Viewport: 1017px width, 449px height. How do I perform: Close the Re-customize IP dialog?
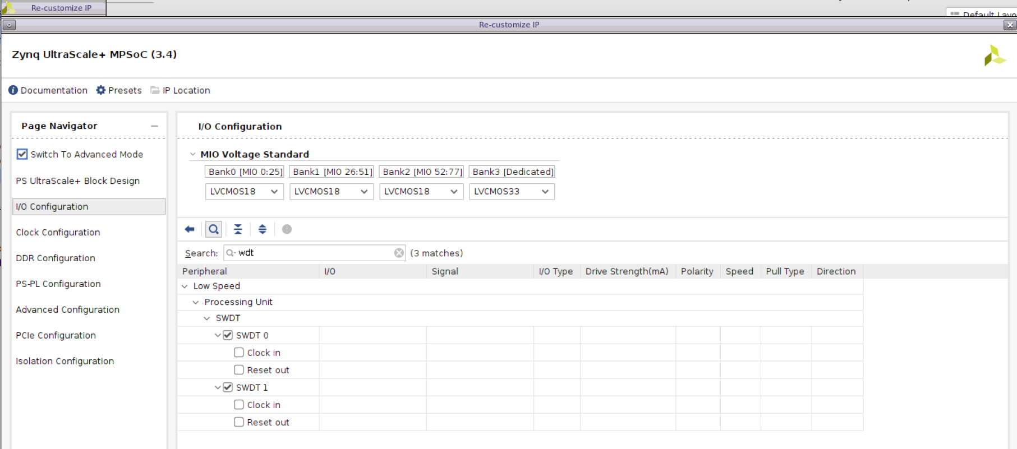(x=1010, y=25)
